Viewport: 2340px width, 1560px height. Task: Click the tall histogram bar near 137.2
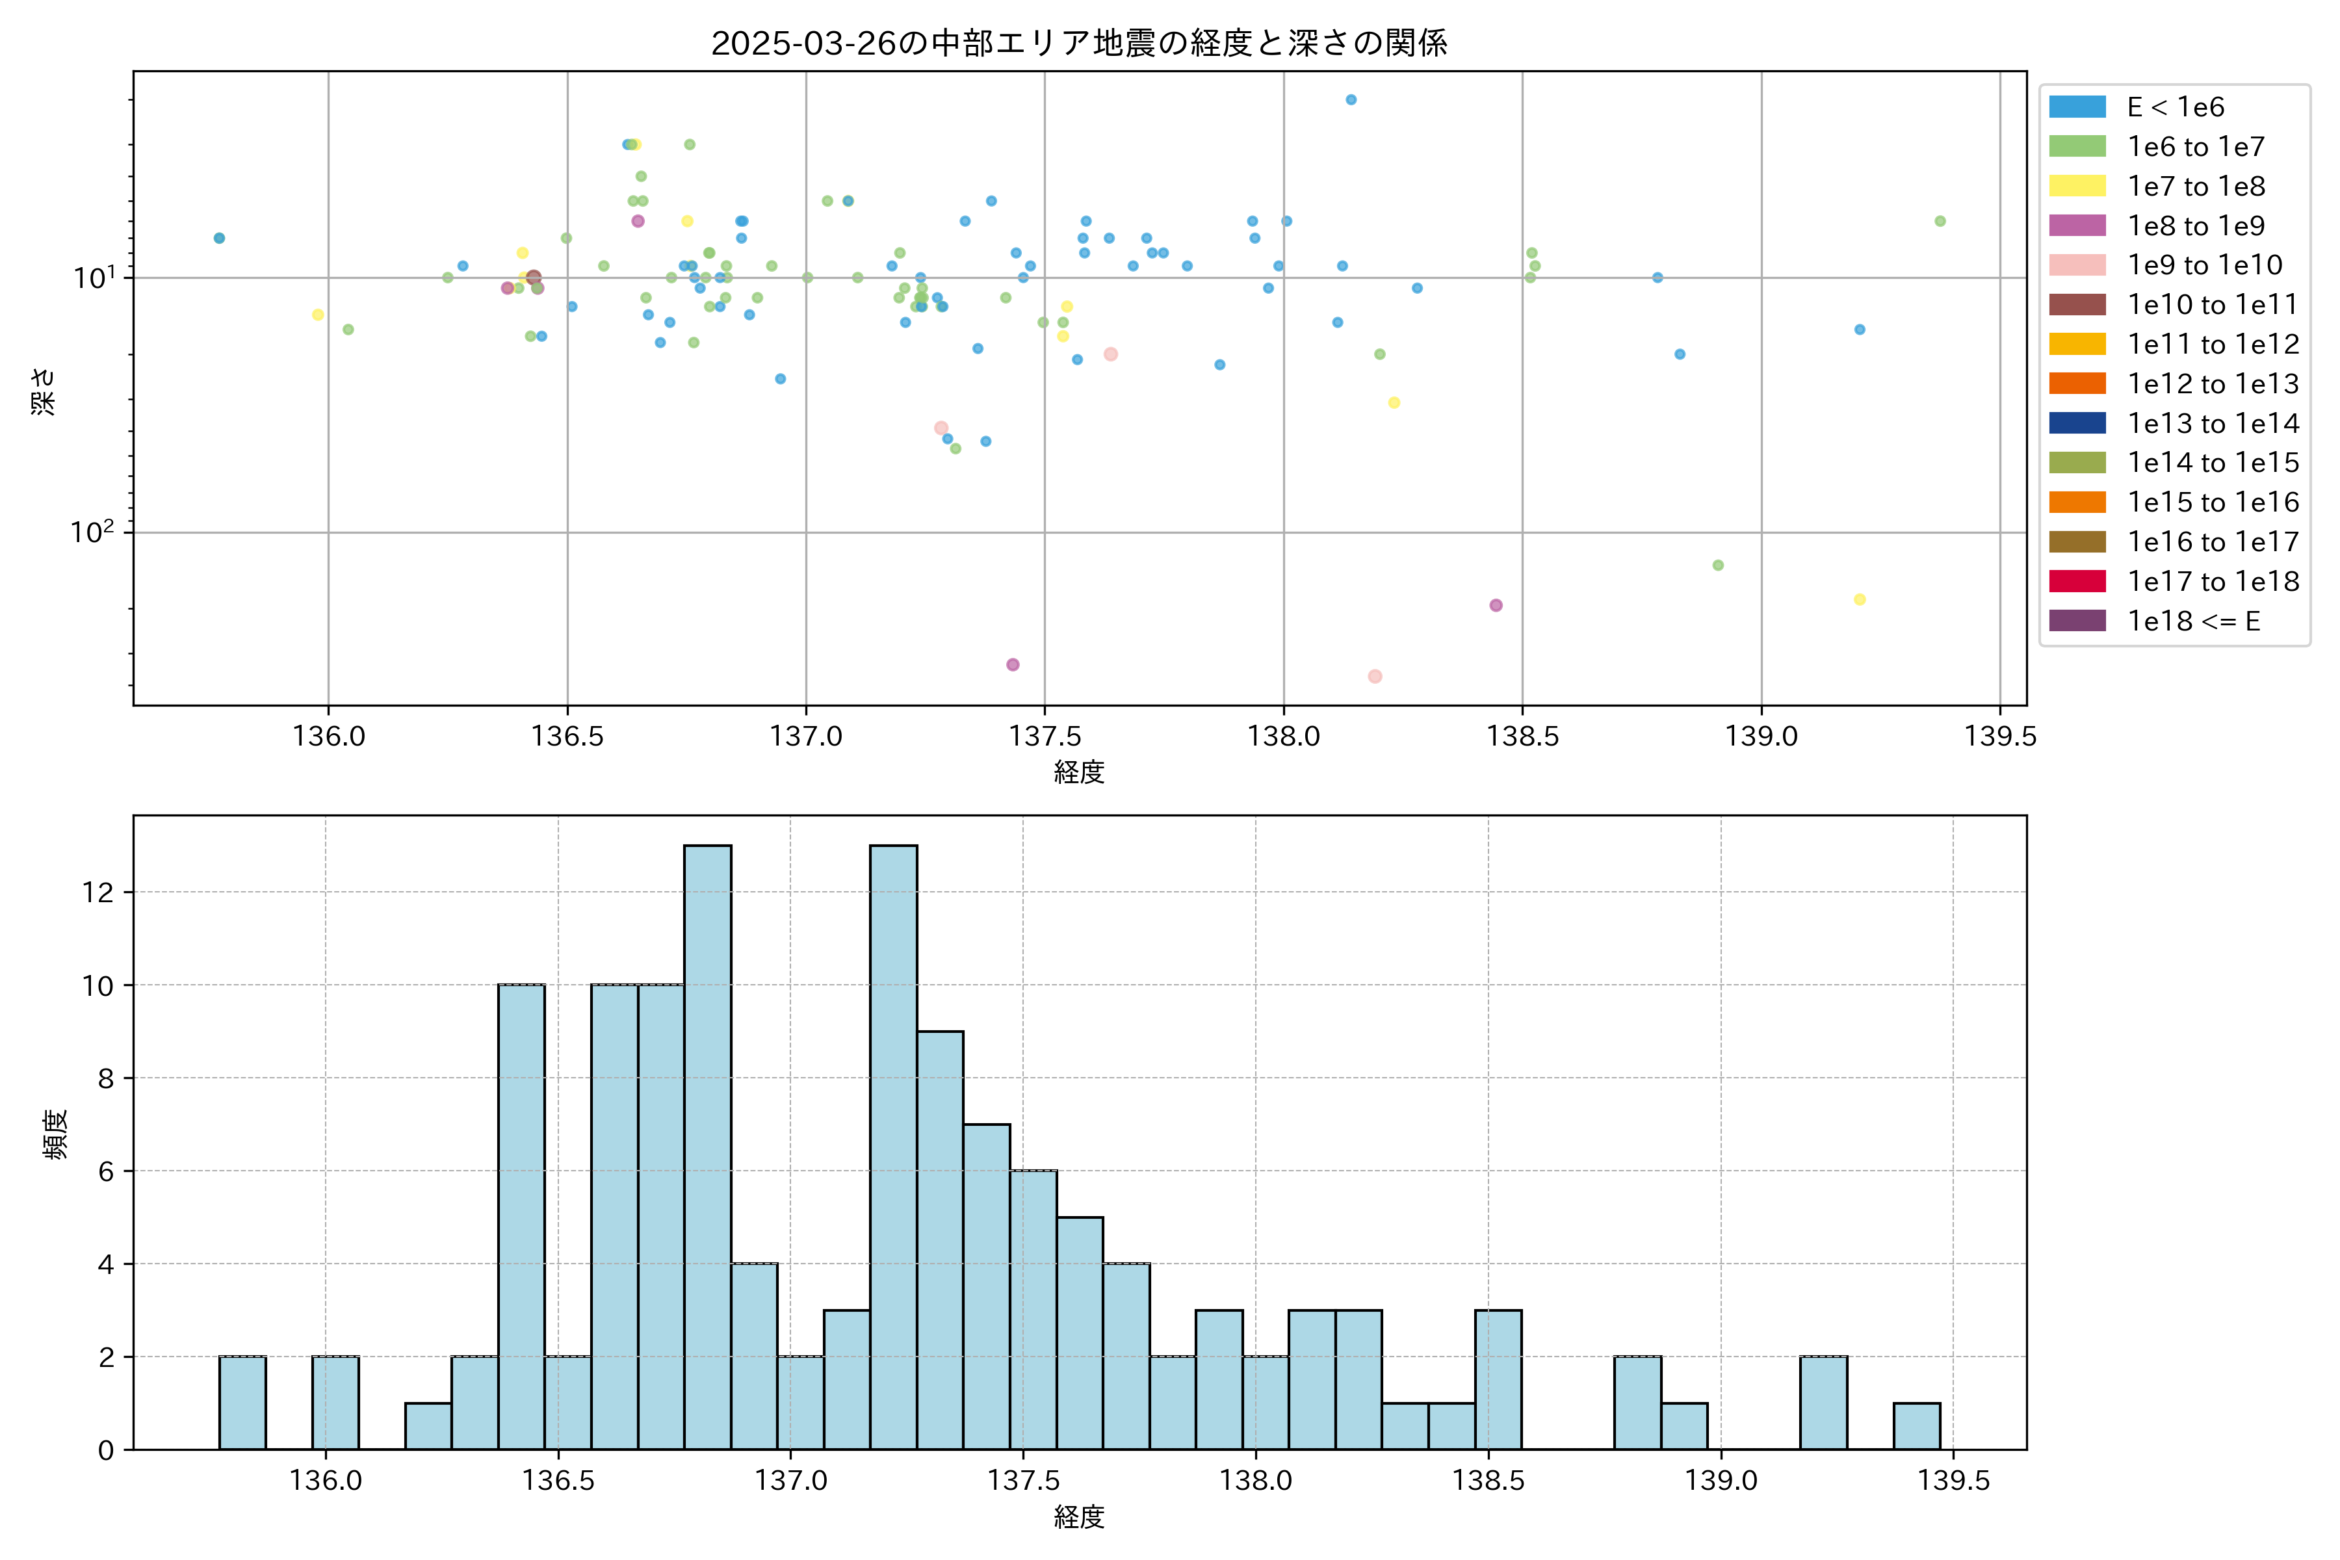pyautogui.click(x=893, y=1144)
